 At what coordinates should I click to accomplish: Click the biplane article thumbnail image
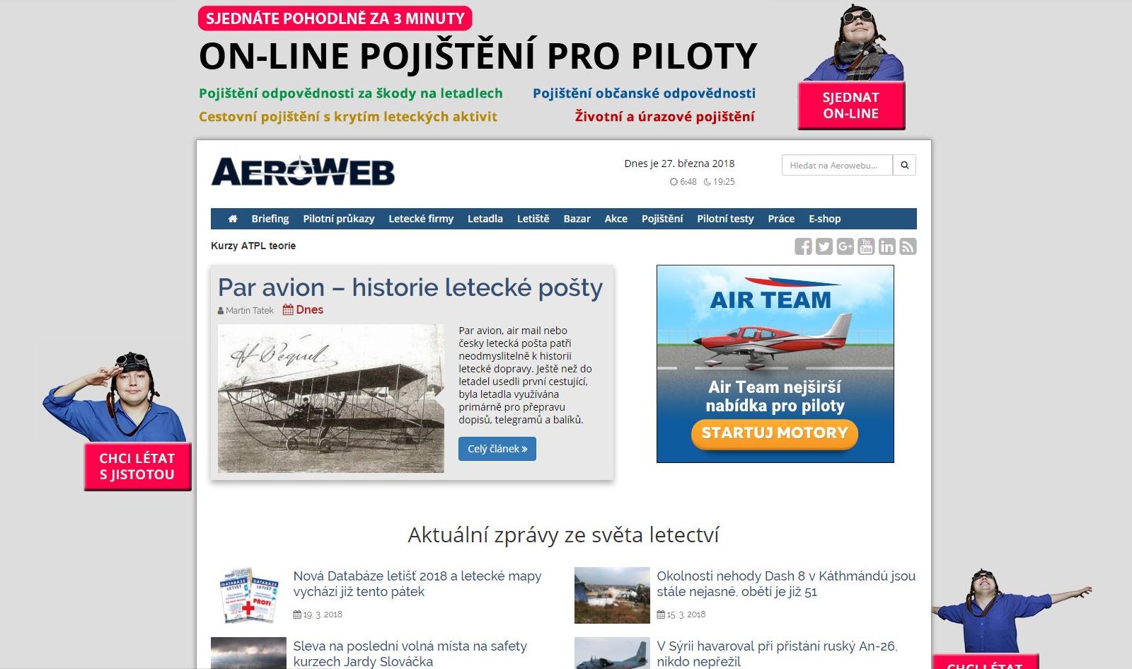[x=331, y=399]
